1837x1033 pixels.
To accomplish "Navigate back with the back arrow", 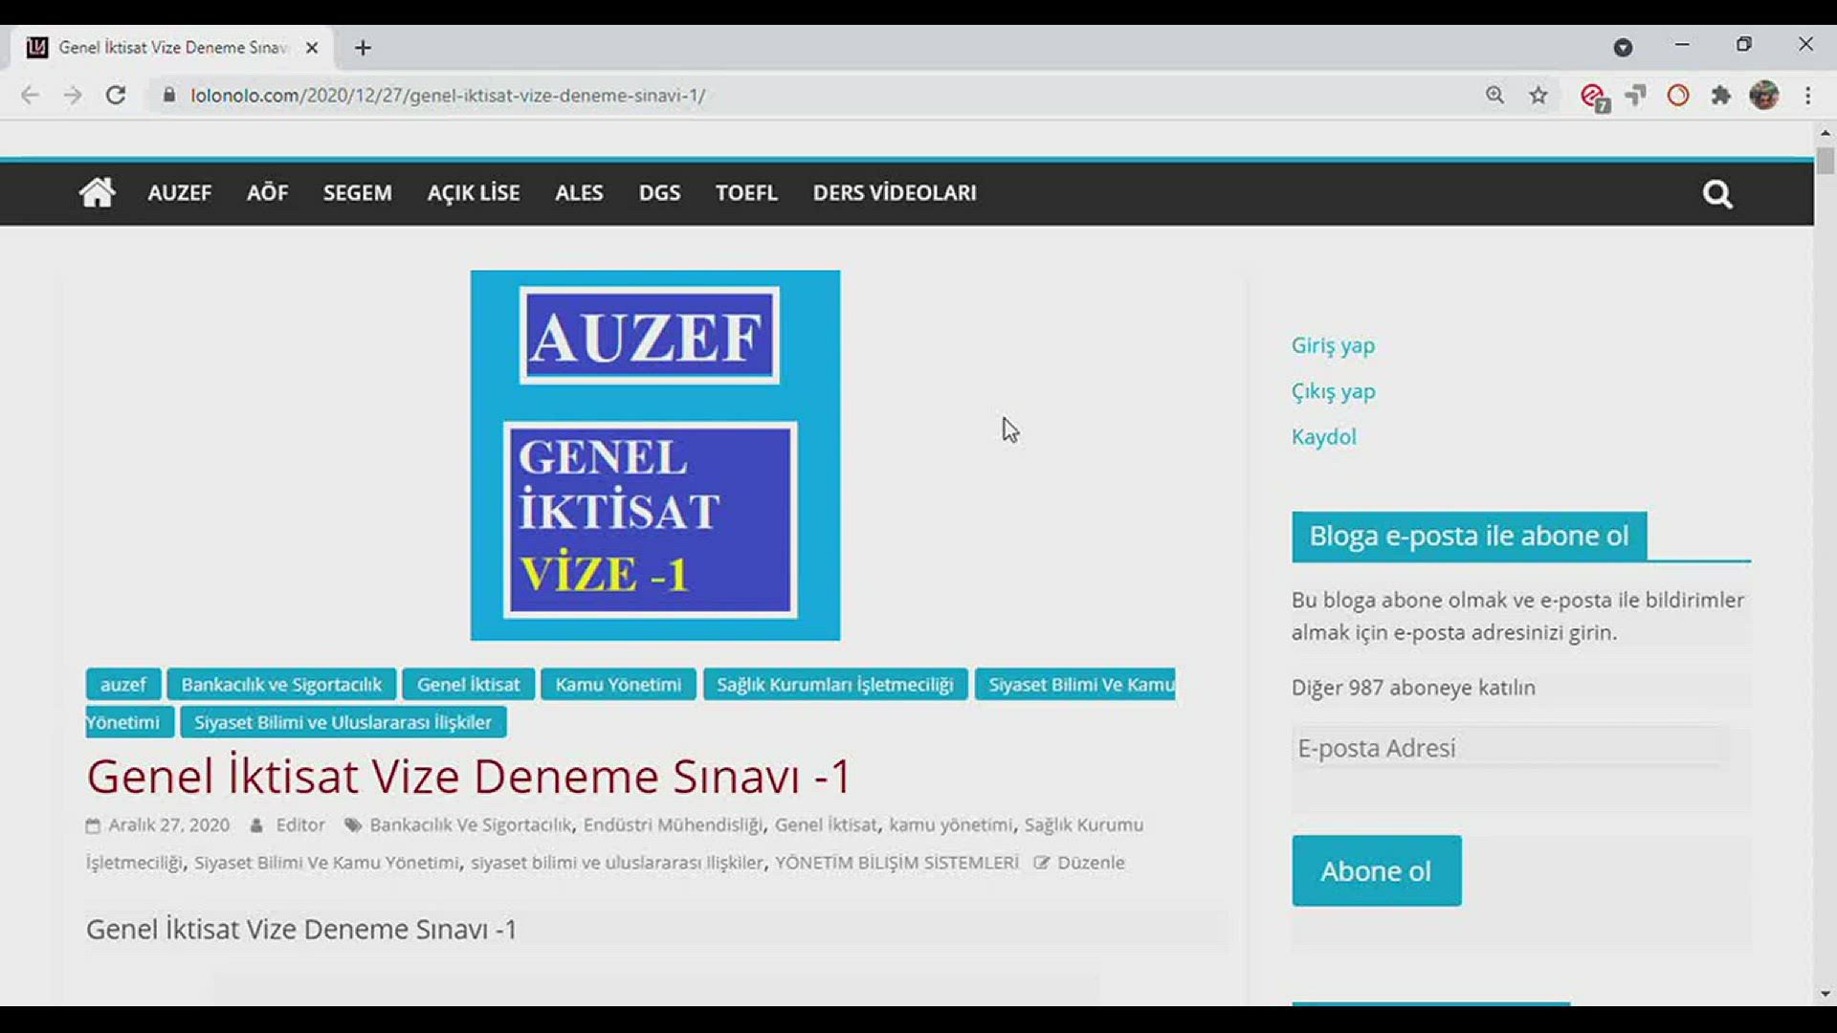I will tap(31, 95).
